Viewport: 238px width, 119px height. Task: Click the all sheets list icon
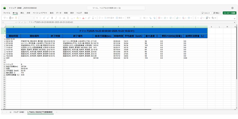10,112
